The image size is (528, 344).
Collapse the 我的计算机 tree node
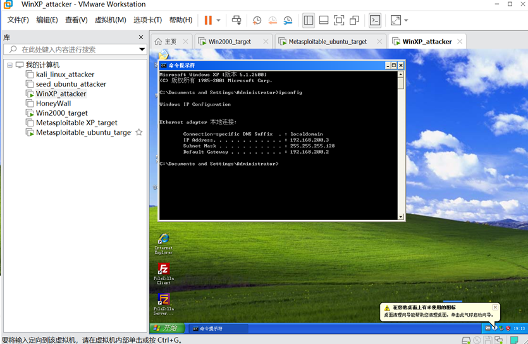click(x=9, y=65)
